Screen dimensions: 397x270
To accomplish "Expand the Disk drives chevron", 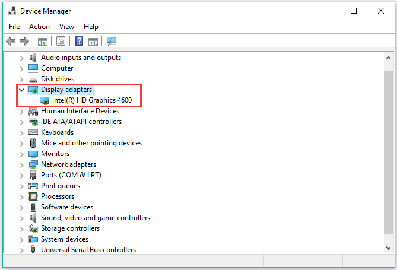I will (22, 80).
